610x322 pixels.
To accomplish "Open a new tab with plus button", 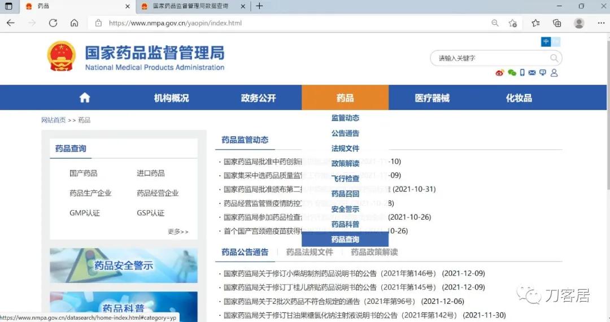I will click(x=259, y=6).
